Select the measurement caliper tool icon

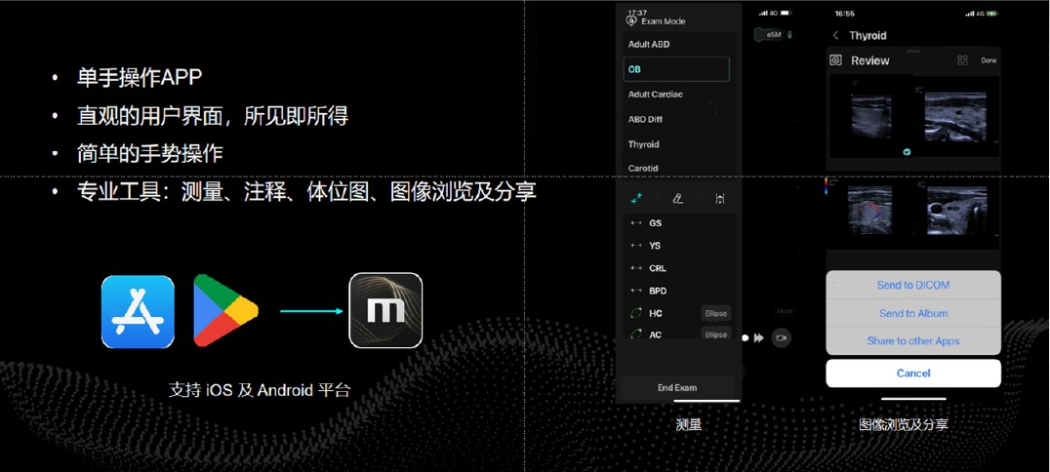(636, 198)
